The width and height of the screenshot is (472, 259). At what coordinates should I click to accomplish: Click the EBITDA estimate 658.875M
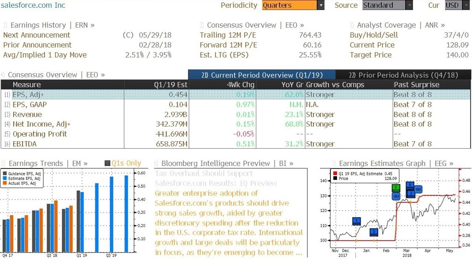[x=171, y=144]
